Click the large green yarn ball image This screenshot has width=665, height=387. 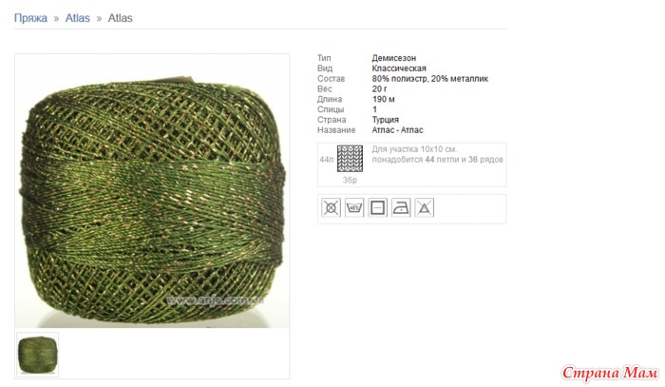152,191
